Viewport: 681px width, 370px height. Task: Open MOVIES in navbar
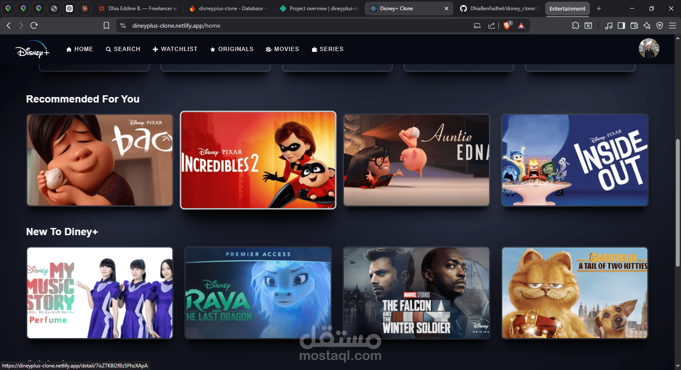click(282, 49)
